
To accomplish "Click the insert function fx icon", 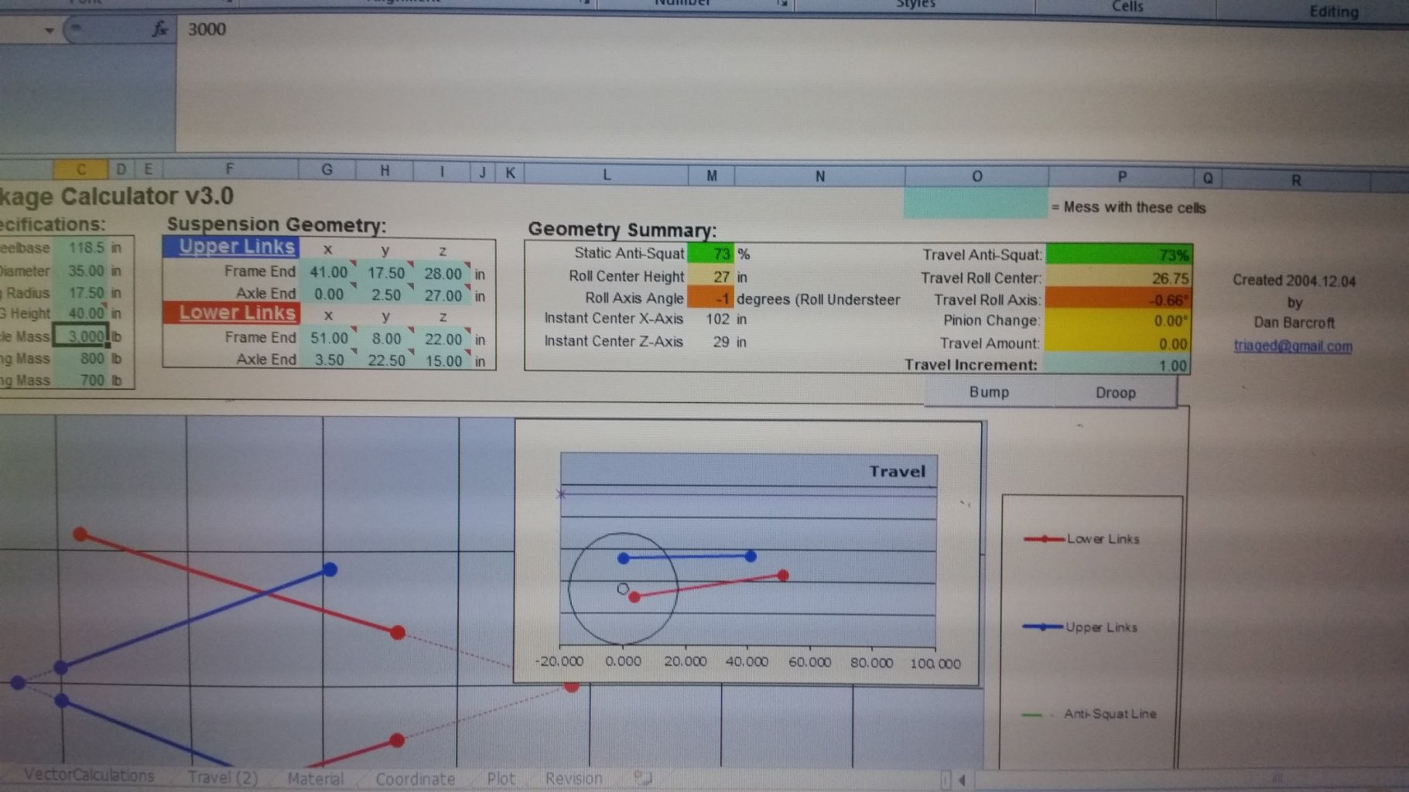I will (x=159, y=29).
